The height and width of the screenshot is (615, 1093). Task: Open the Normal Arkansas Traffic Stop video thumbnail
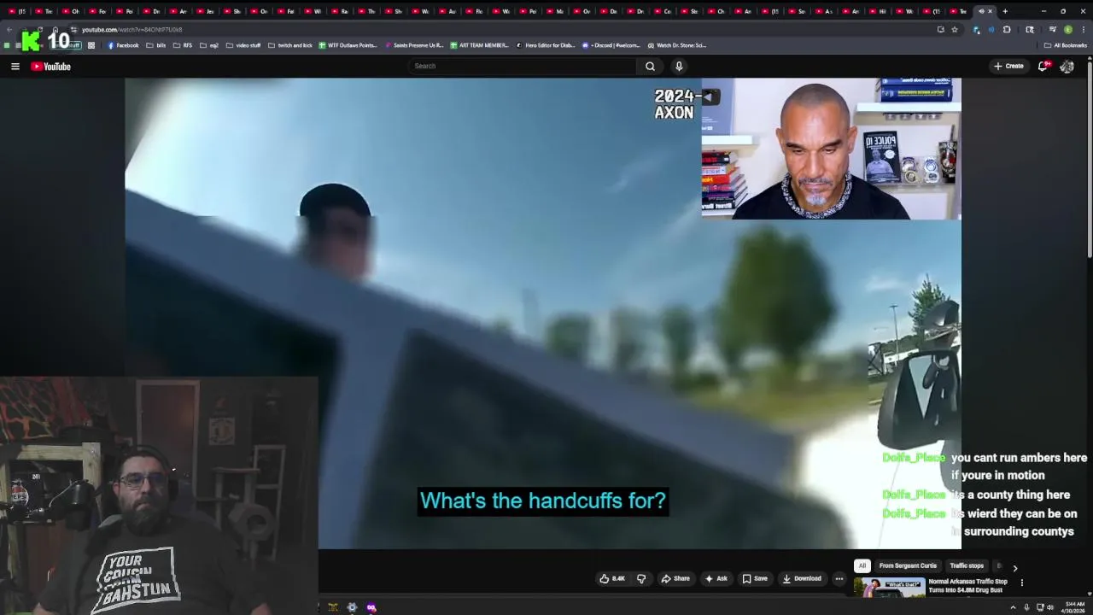point(889,588)
